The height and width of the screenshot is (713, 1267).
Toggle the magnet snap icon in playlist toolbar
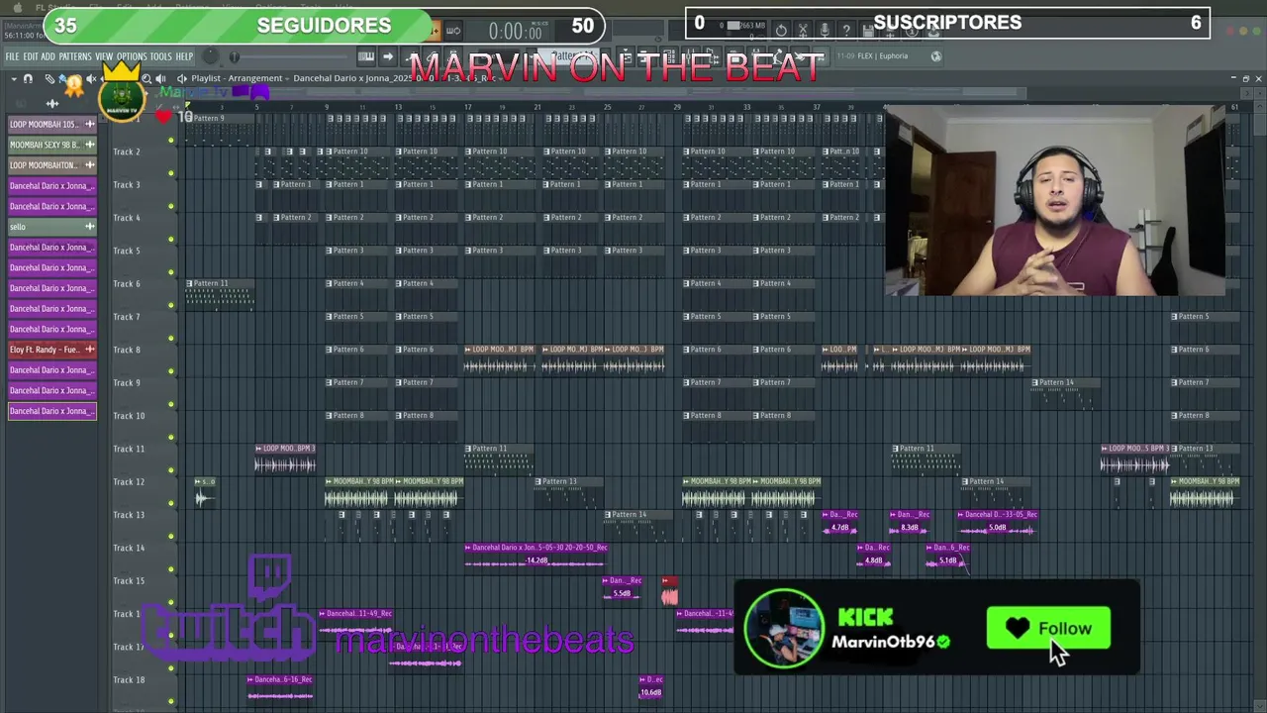(28, 78)
